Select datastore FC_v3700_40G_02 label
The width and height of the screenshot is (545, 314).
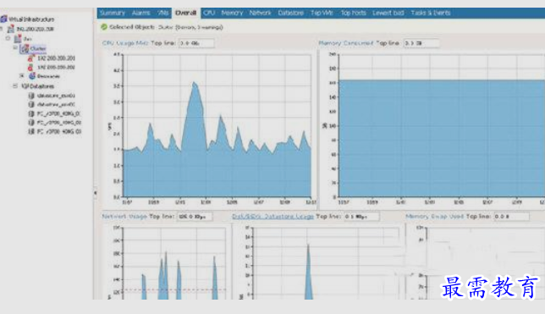tap(59, 123)
